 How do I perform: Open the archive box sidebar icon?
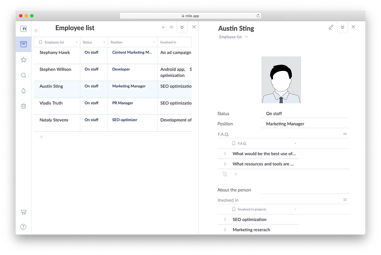(23, 44)
